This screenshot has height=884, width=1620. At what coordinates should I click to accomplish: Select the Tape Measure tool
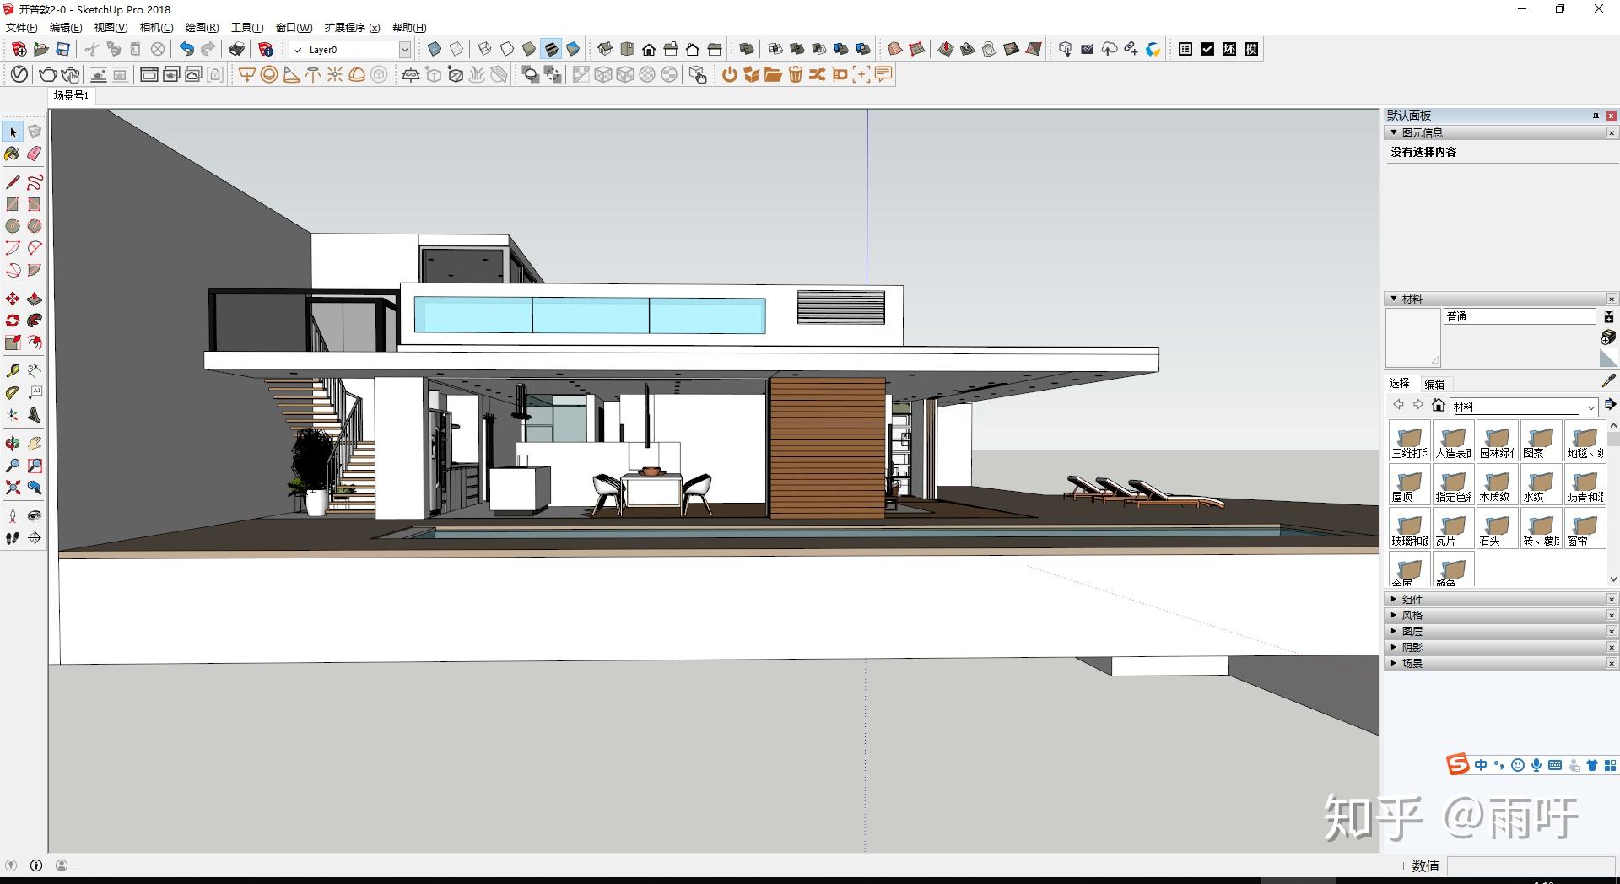(13, 370)
